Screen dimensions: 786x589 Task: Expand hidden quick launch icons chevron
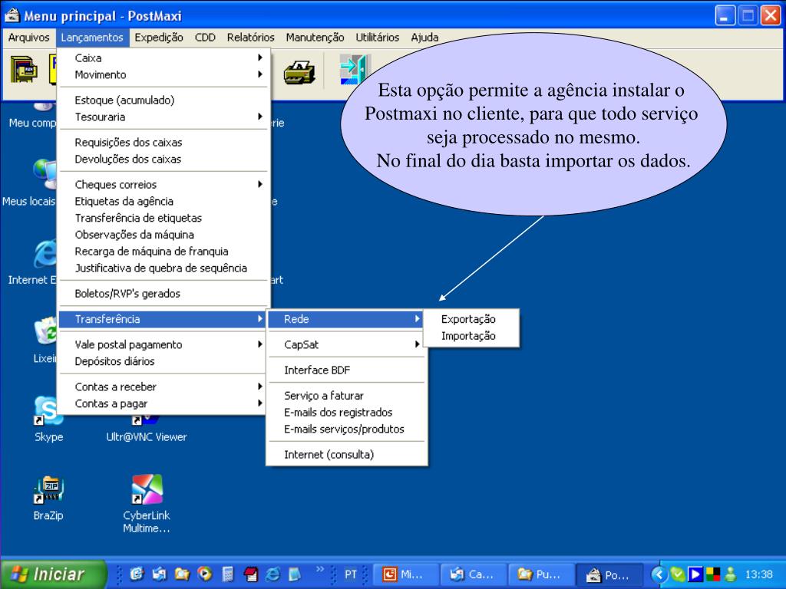tap(320, 569)
